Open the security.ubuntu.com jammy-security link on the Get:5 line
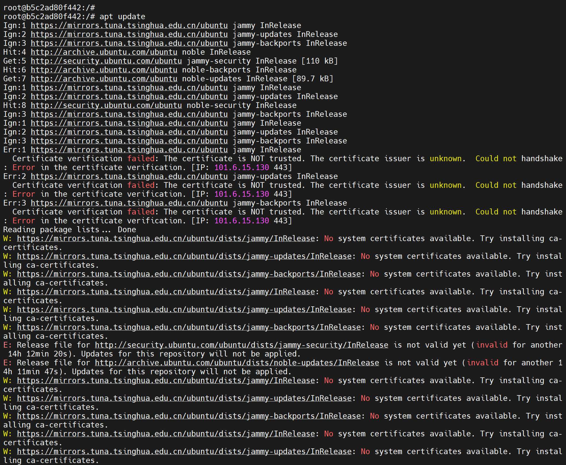This screenshot has height=465, width=566. click(106, 61)
